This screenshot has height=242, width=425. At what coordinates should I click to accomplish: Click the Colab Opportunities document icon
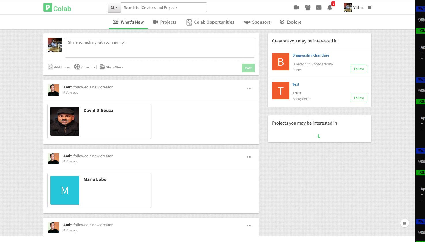pyautogui.click(x=189, y=22)
